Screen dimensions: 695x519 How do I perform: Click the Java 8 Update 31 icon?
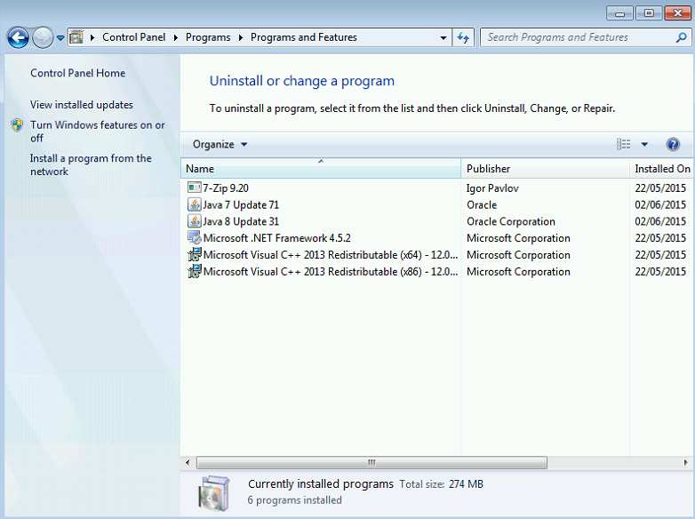click(x=194, y=220)
